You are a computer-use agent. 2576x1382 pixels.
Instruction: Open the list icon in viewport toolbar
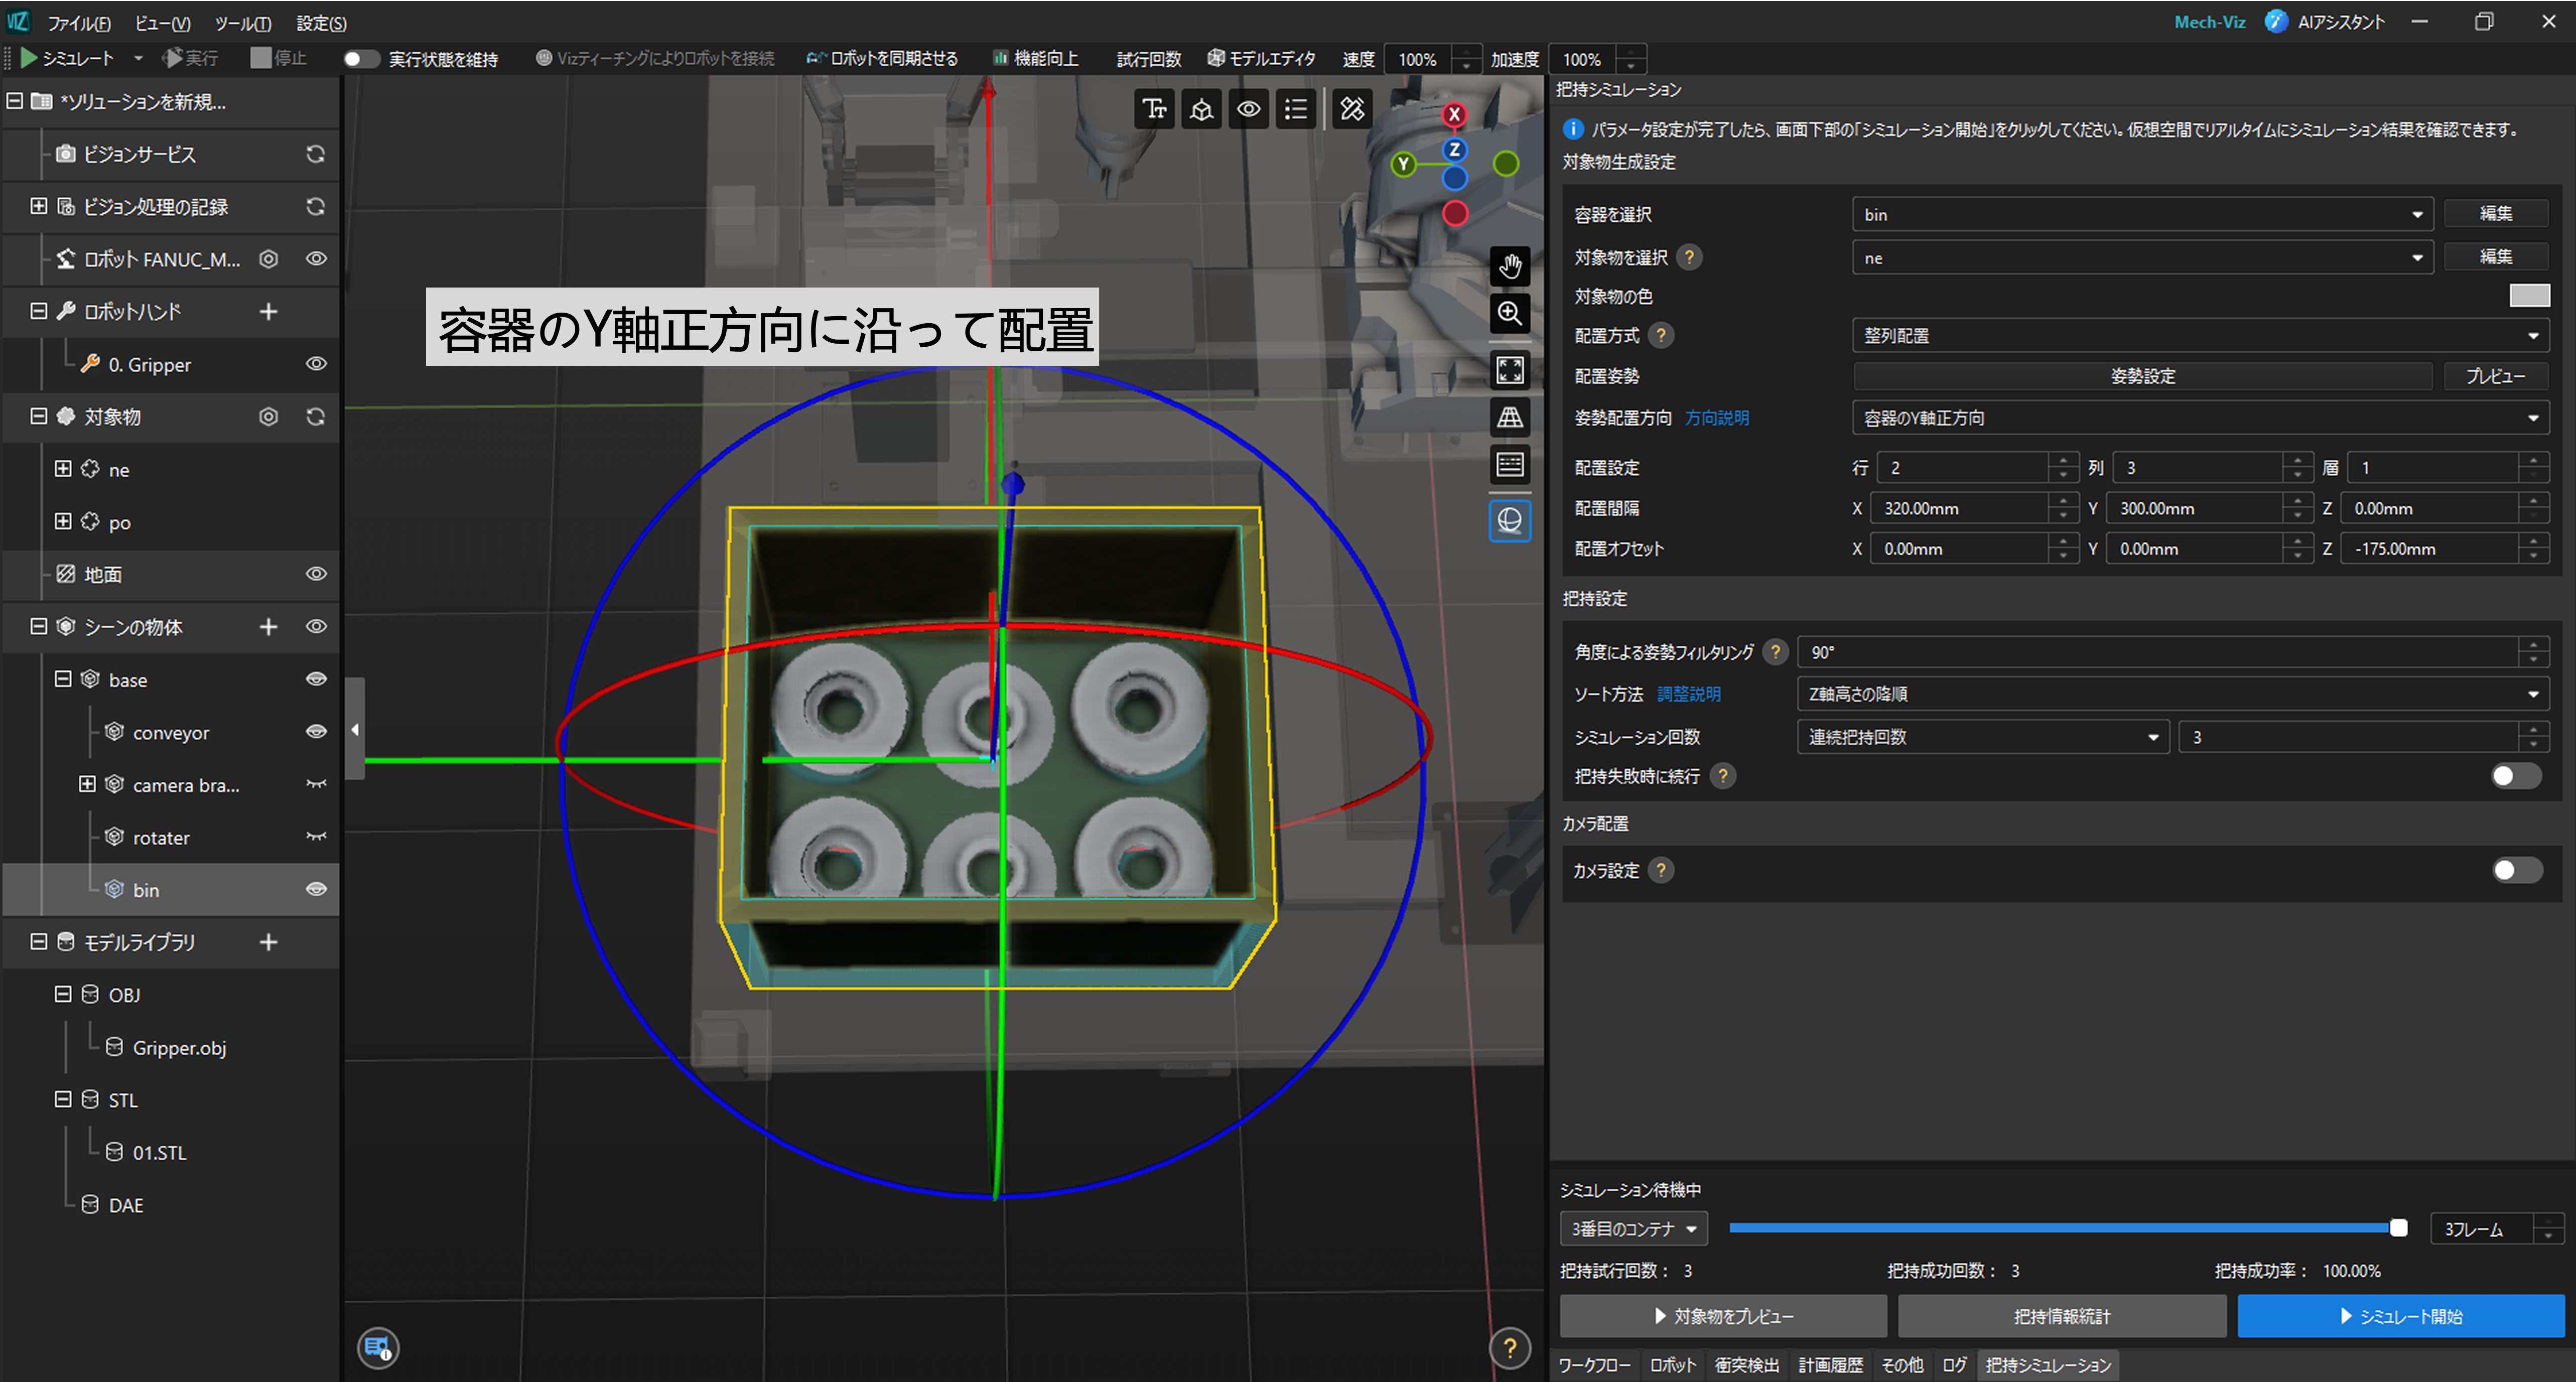(x=1296, y=109)
